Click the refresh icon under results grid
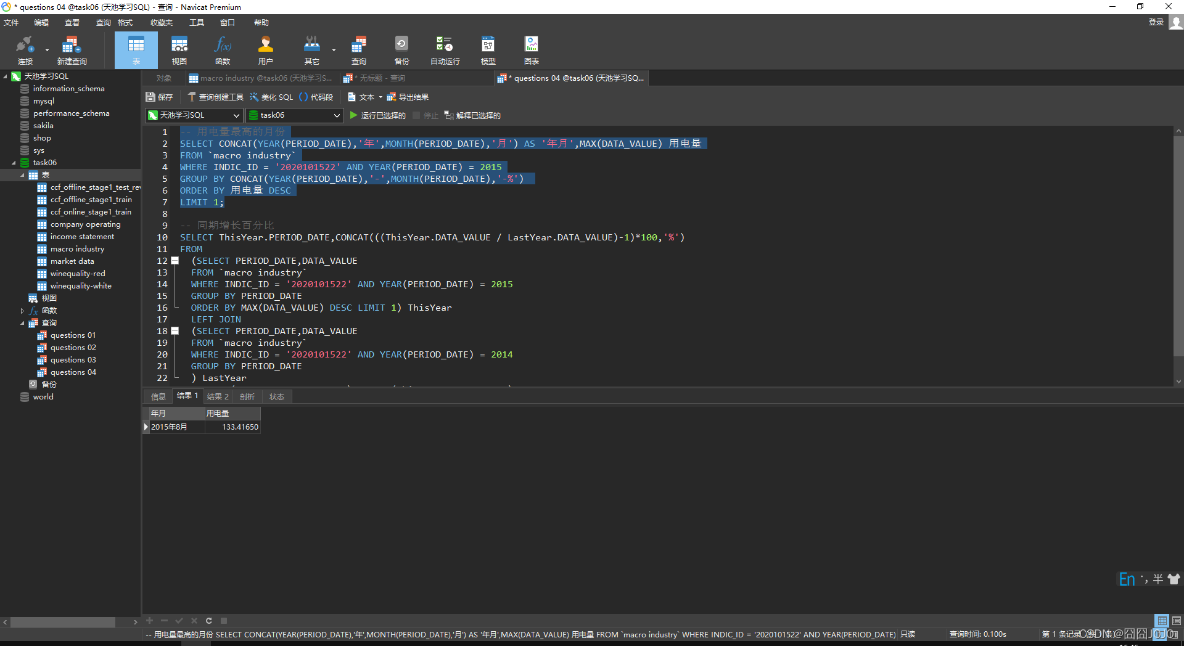1184x646 pixels. coord(209,621)
